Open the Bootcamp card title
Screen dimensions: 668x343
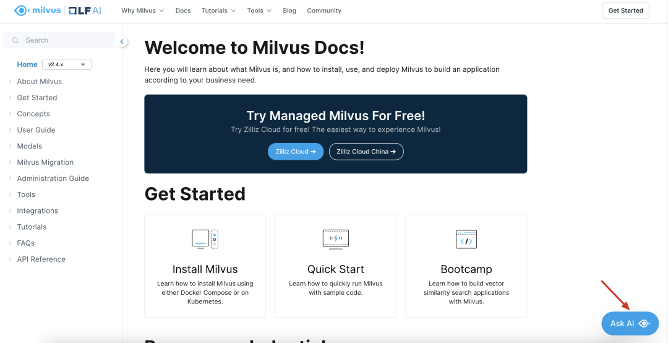pyautogui.click(x=466, y=269)
